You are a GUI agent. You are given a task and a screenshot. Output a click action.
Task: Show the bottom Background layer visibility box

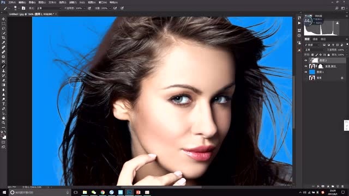coord(306,78)
